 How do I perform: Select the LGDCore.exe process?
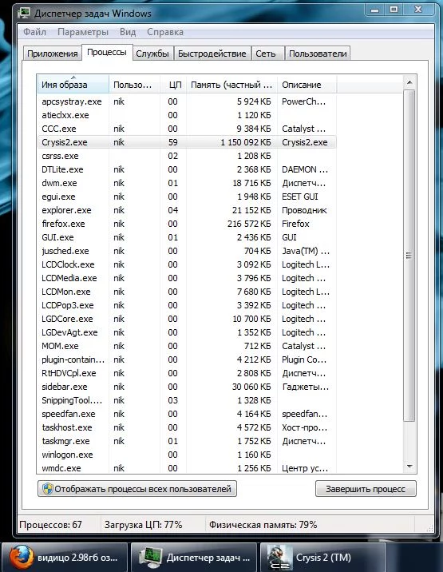coord(187,319)
